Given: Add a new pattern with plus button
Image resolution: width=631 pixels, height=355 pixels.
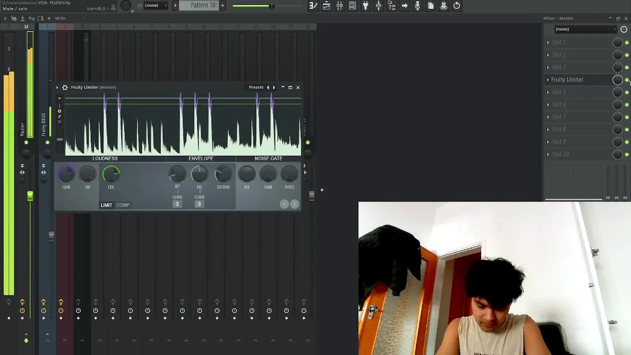Looking at the screenshot, I should click(x=222, y=5).
